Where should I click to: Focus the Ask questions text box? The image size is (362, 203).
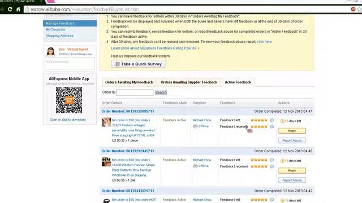coord(70,63)
